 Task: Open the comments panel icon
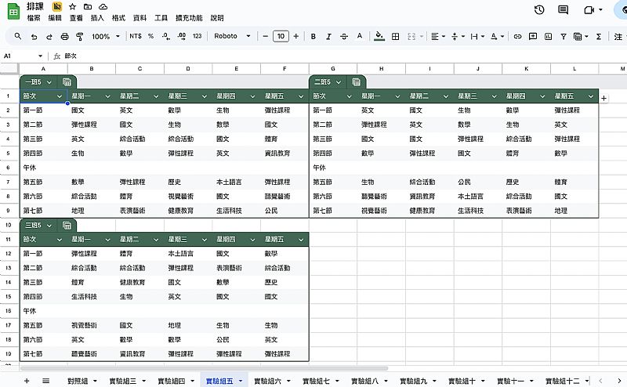coord(563,10)
